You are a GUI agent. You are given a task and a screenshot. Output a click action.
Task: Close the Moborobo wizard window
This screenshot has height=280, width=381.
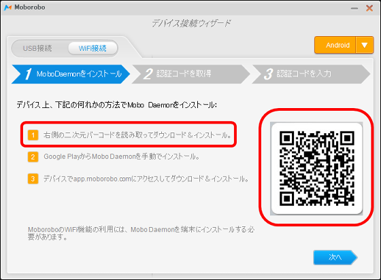369,8
